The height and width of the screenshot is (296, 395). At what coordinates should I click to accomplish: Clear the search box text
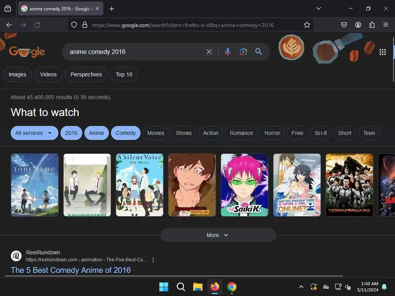(x=209, y=52)
